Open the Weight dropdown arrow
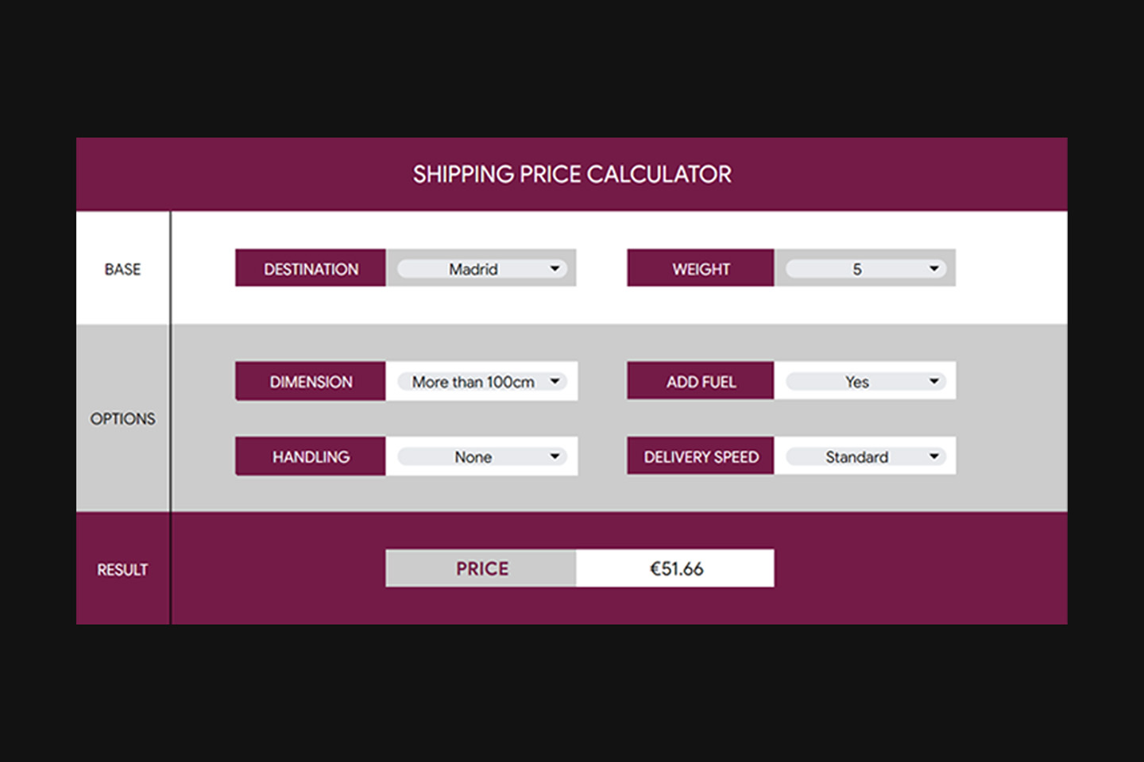 pyautogui.click(x=934, y=269)
